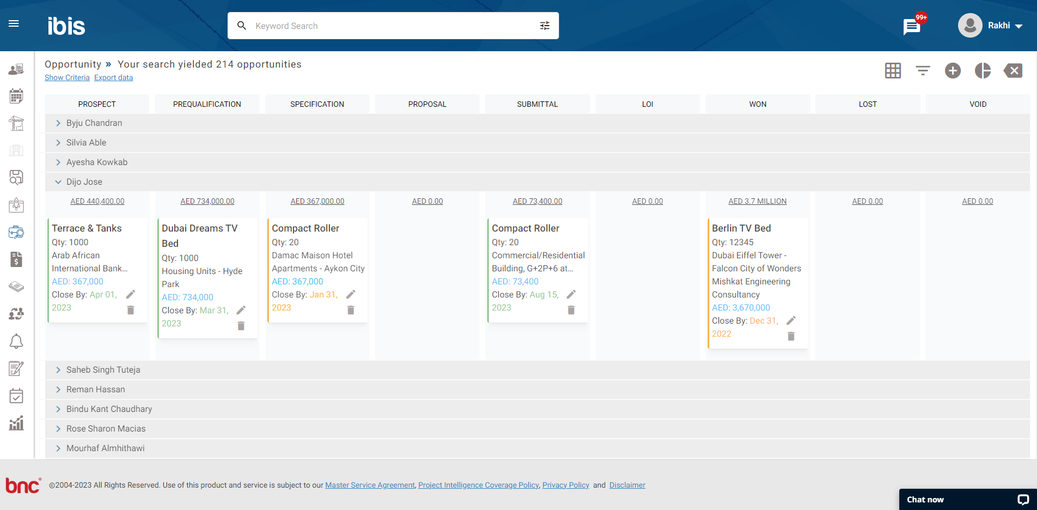Switch to grid view using the grid icon
This screenshot has height=510, width=1037.
[892, 70]
